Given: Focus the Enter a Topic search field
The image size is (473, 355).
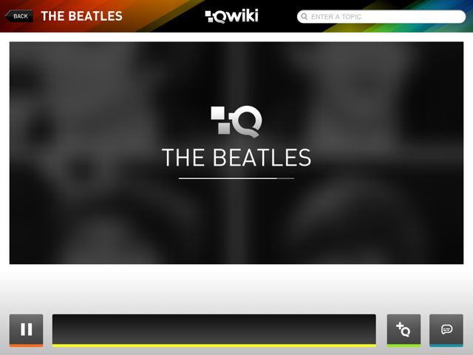Looking at the screenshot, I should (x=381, y=16).
